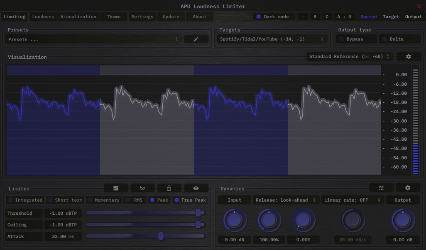Expand the Presets dropdown
The height and width of the screenshot is (250, 426).
click(93, 39)
